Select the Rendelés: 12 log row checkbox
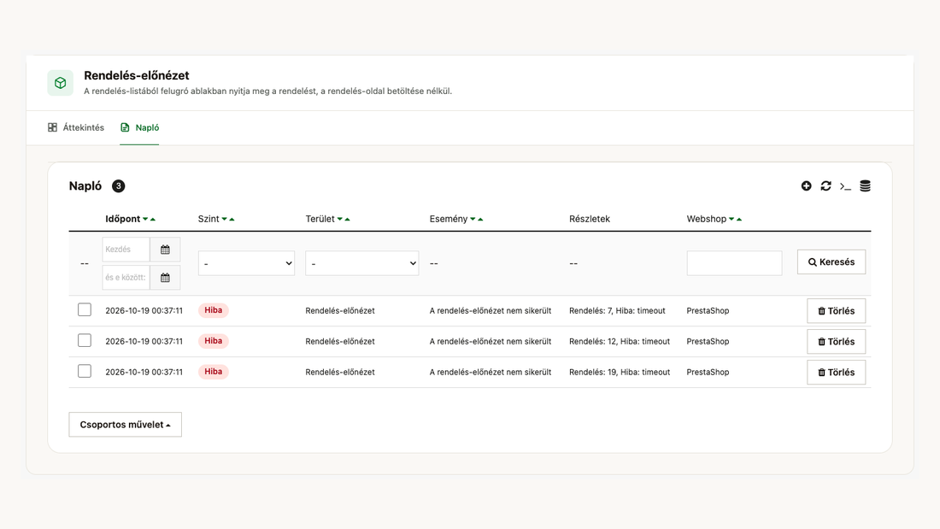940x529 pixels. pos(85,341)
